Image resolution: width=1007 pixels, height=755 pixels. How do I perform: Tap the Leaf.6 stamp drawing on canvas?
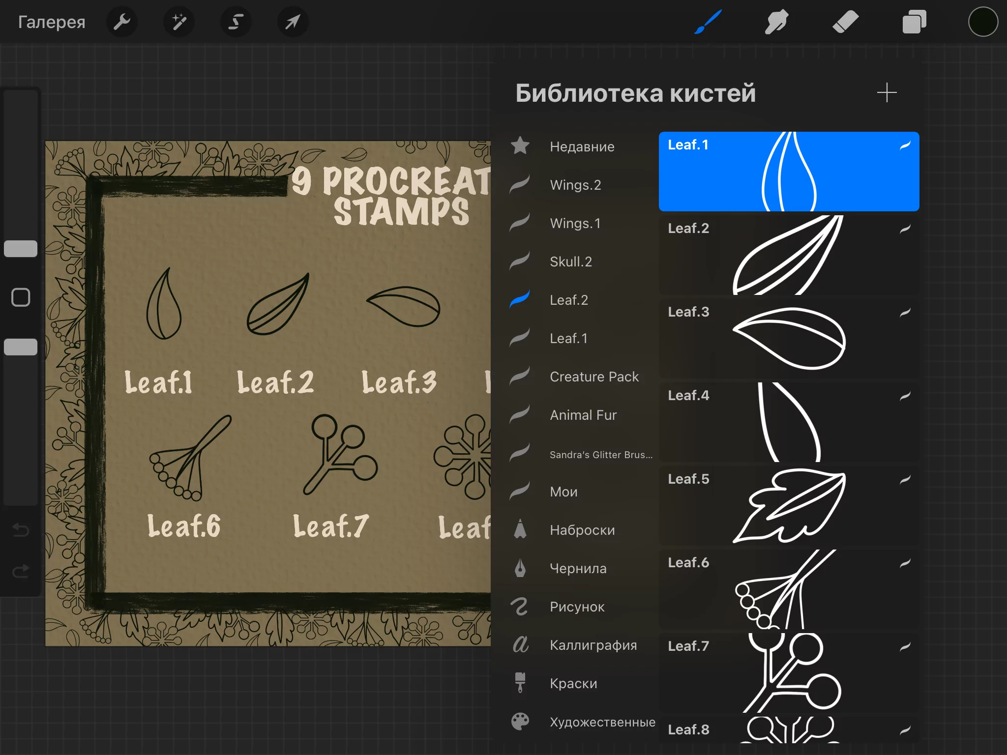pyautogui.click(x=190, y=458)
